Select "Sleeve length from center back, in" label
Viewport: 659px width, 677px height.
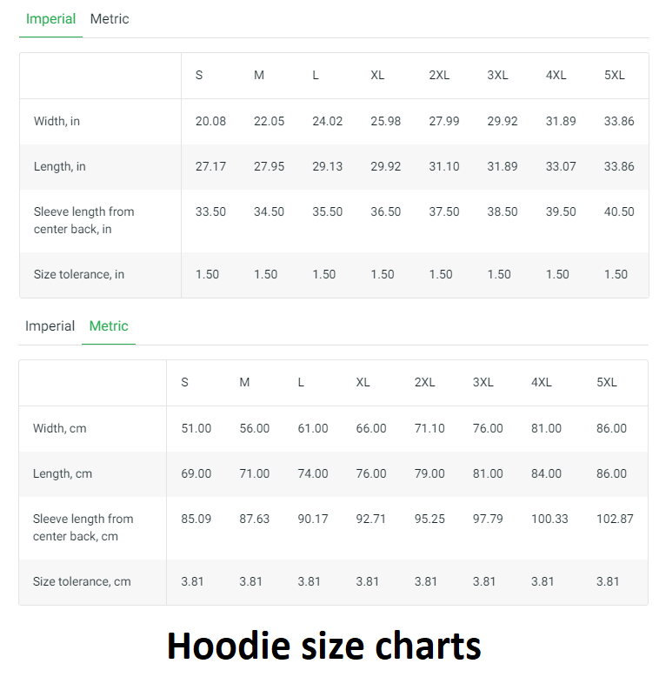click(83, 220)
